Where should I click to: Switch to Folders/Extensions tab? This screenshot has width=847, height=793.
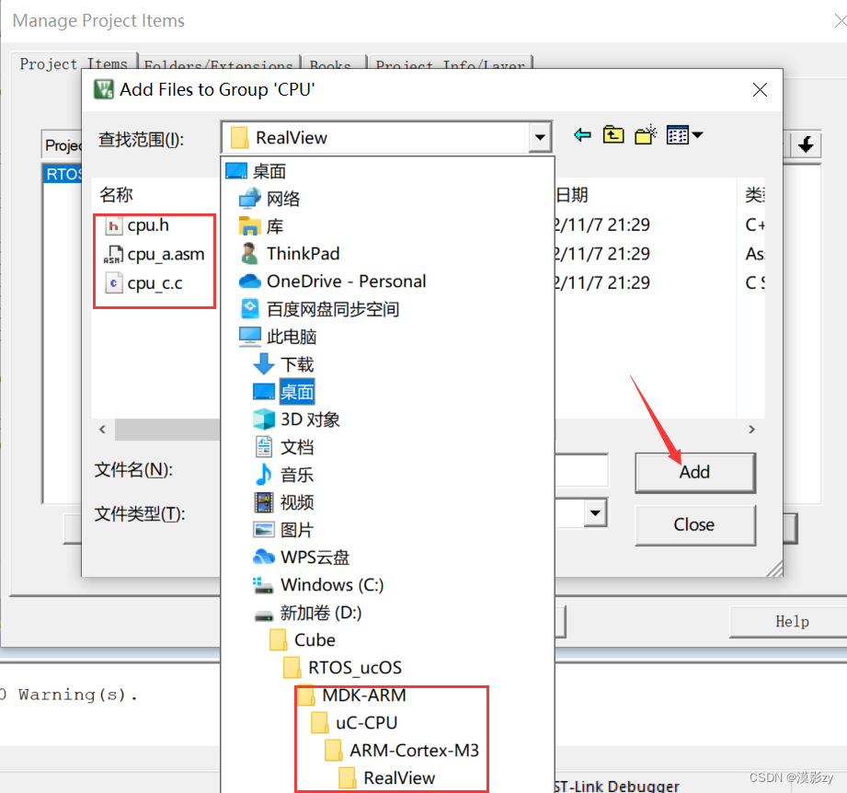(218, 63)
